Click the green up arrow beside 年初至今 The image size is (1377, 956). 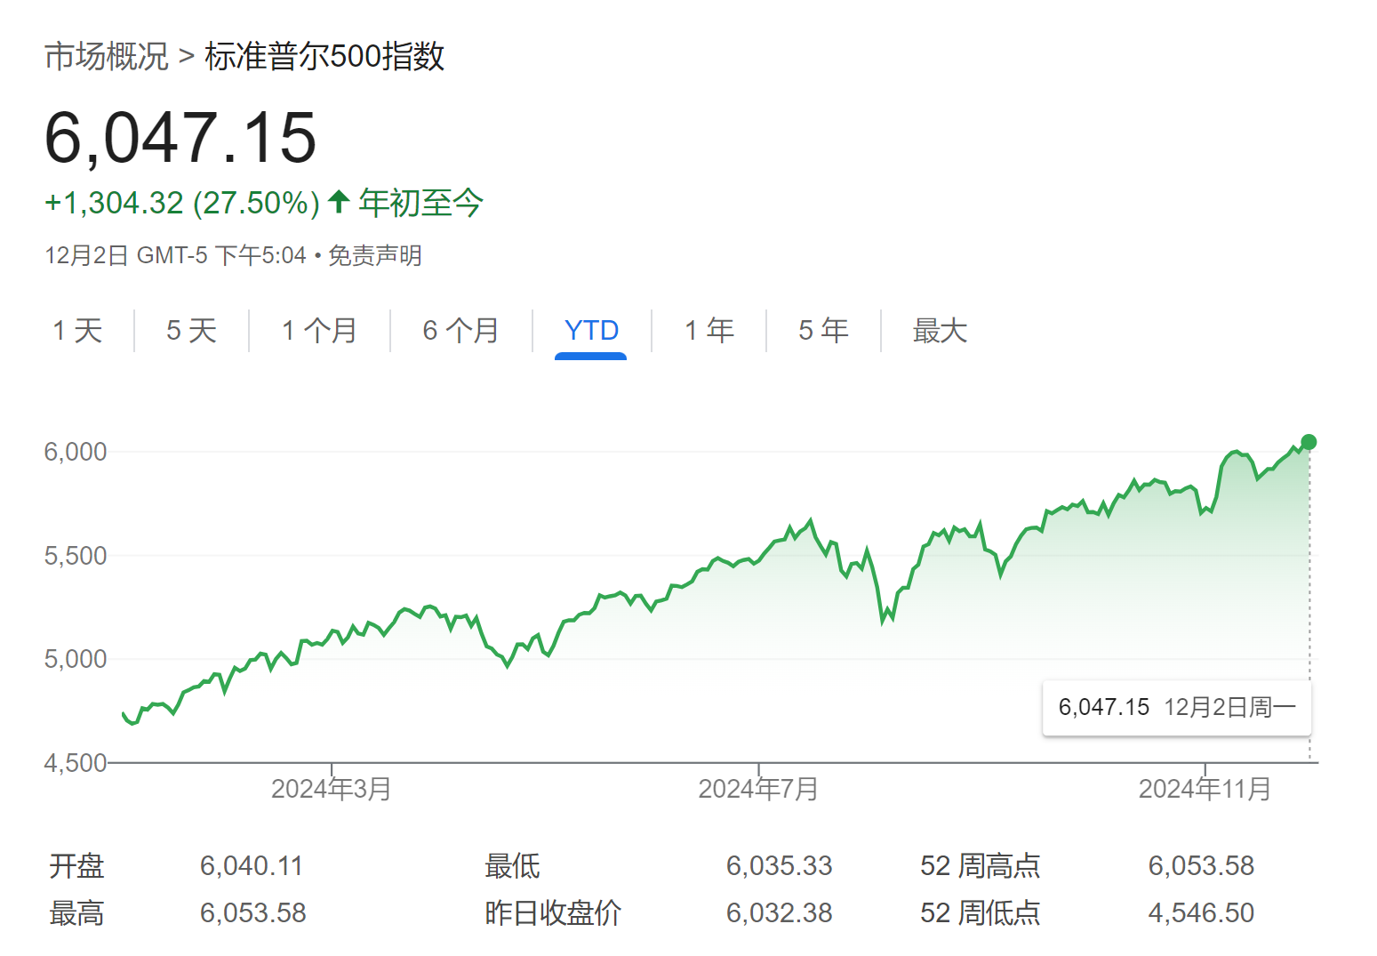click(x=338, y=202)
